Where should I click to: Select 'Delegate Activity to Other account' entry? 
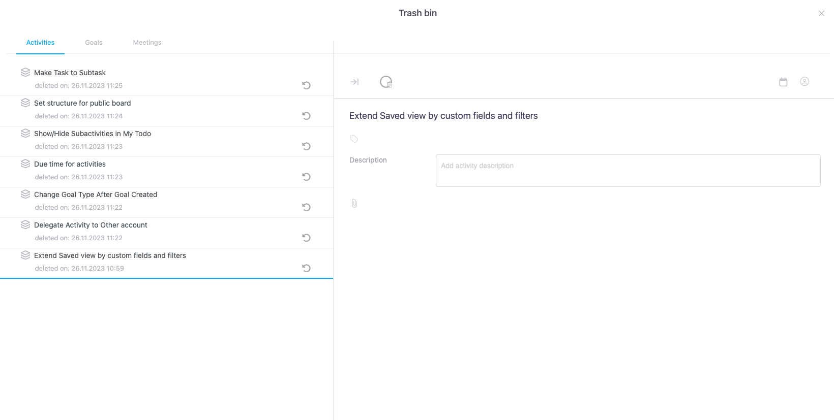(x=91, y=225)
